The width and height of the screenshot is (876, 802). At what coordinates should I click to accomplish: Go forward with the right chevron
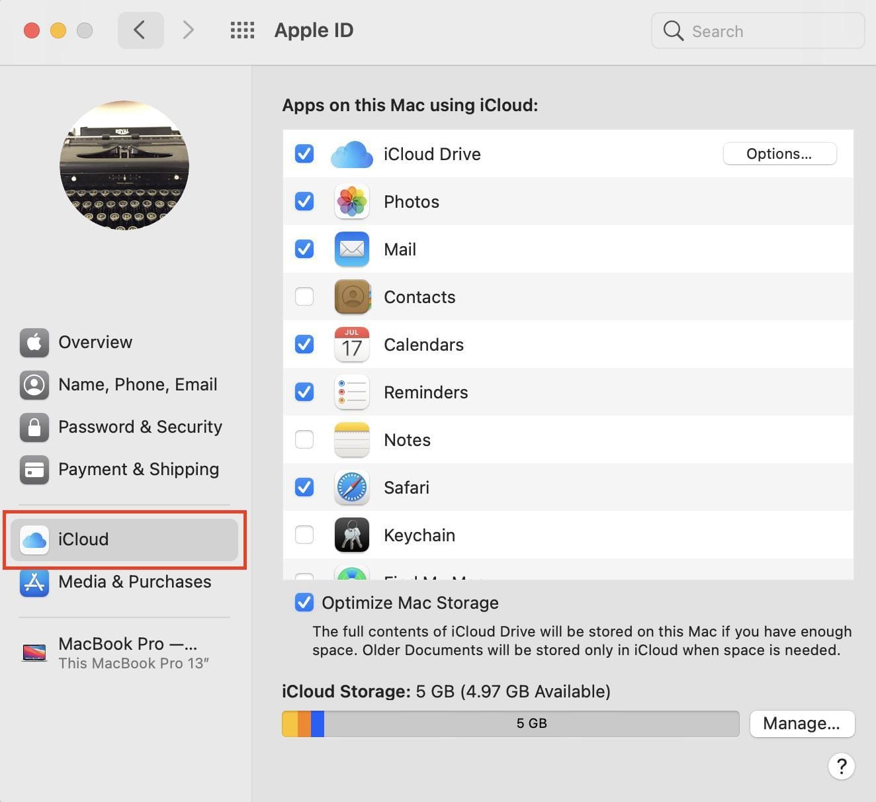click(189, 30)
